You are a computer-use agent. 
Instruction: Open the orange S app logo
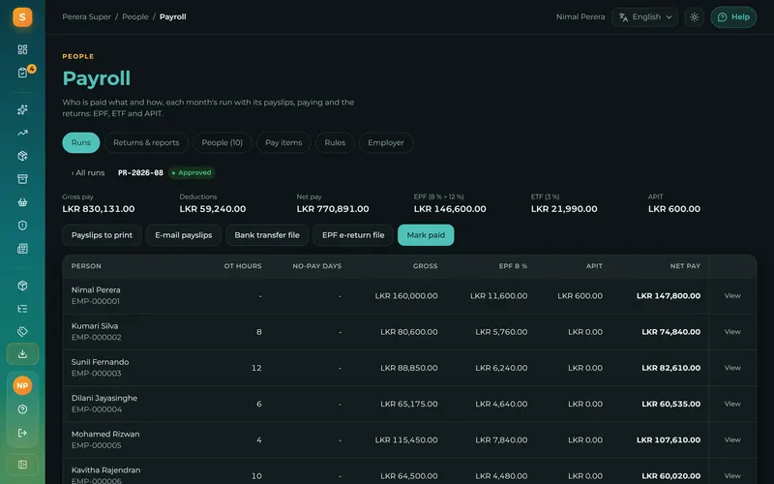22,17
